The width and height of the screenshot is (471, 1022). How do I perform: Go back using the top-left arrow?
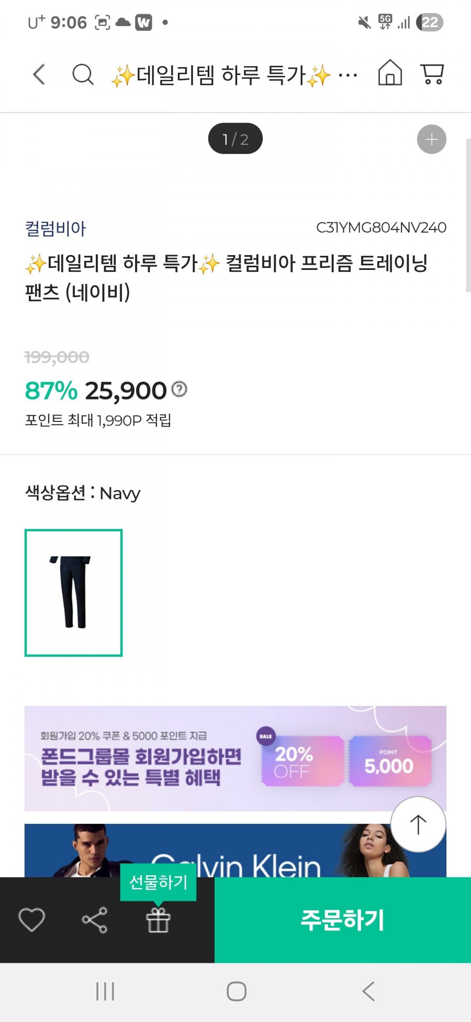click(39, 74)
